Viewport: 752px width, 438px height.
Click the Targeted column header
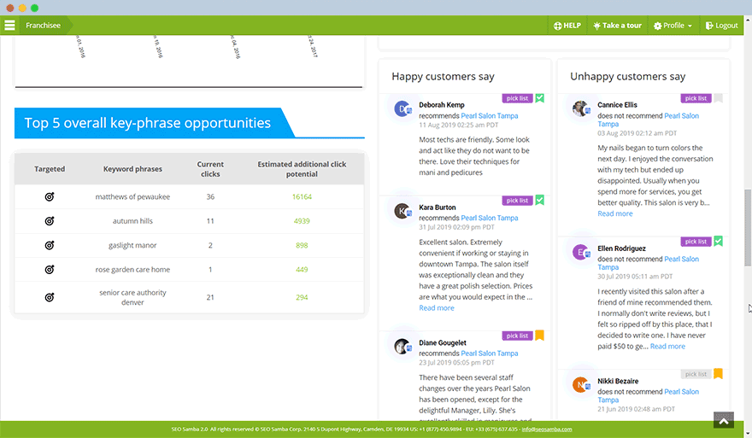50,169
